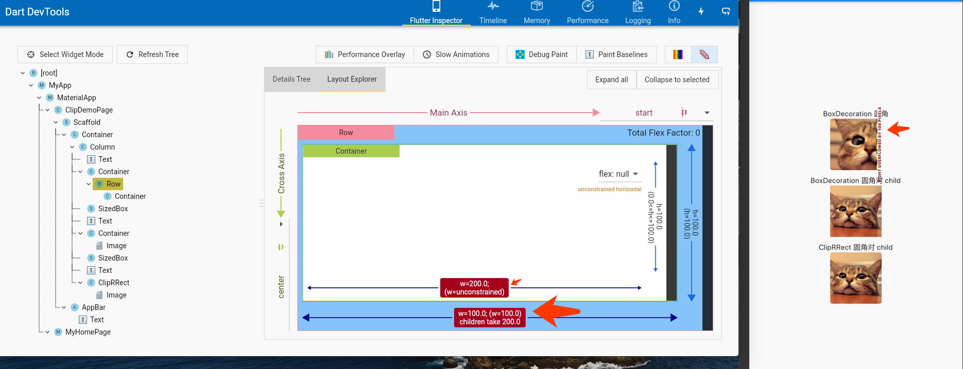Viewport: 963px width, 369px height.
Task: Open the Memory page icon
Action: [x=537, y=7]
